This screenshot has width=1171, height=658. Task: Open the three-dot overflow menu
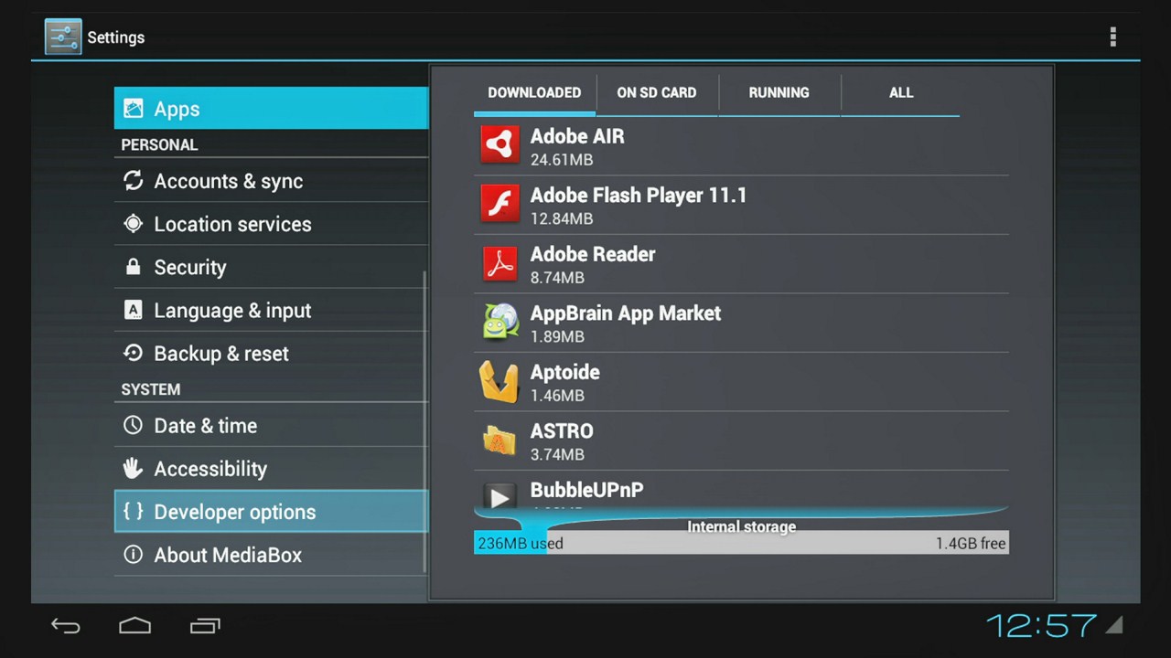(1112, 37)
